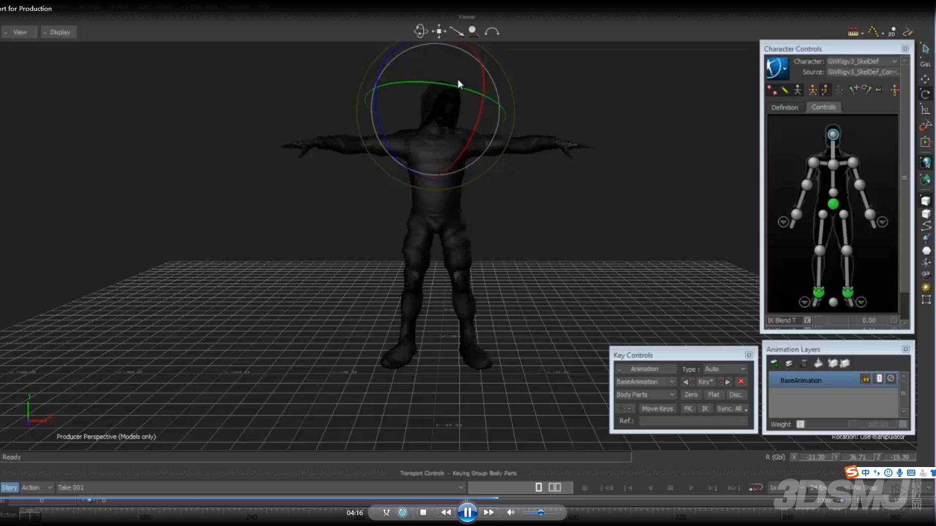The height and width of the screenshot is (526, 936).
Task: Adjust the media player volume slider
Action: pos(541,512)
